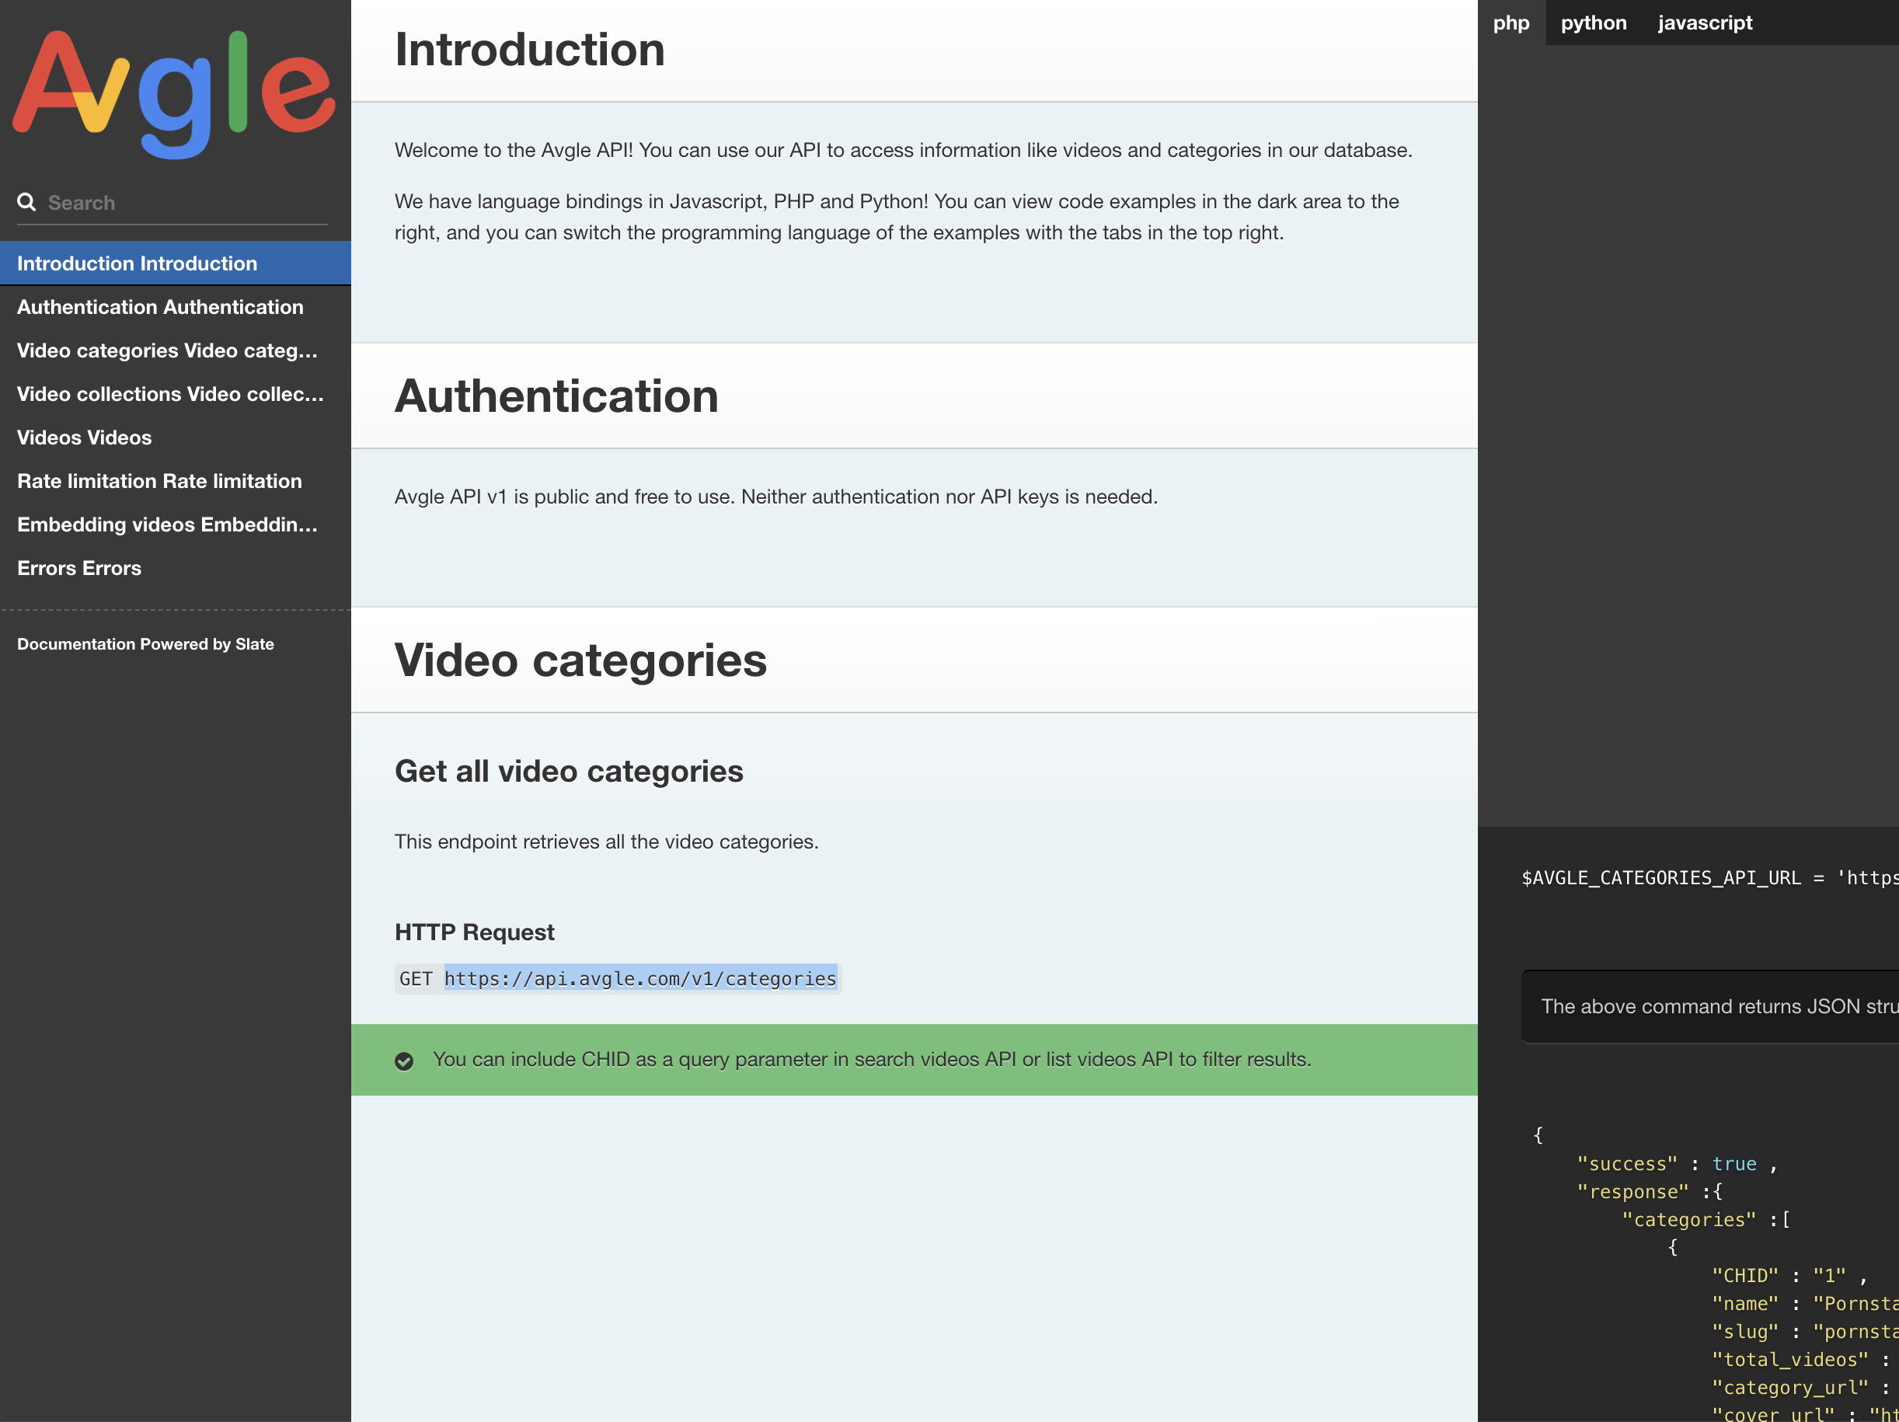The image size is (1899, 1422).
Task: Click the "success" : true JSON line
Action: (1677, 1164)
